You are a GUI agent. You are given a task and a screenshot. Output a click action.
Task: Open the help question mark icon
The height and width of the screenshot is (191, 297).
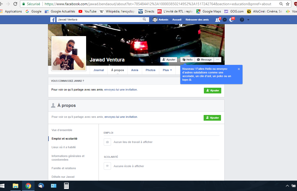coord(242,19)
